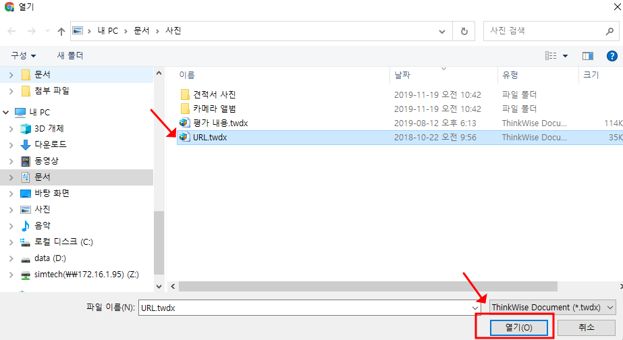
Task: Select the 다운로드 folder
Action: pyautogui.click(x=50, y=144)
